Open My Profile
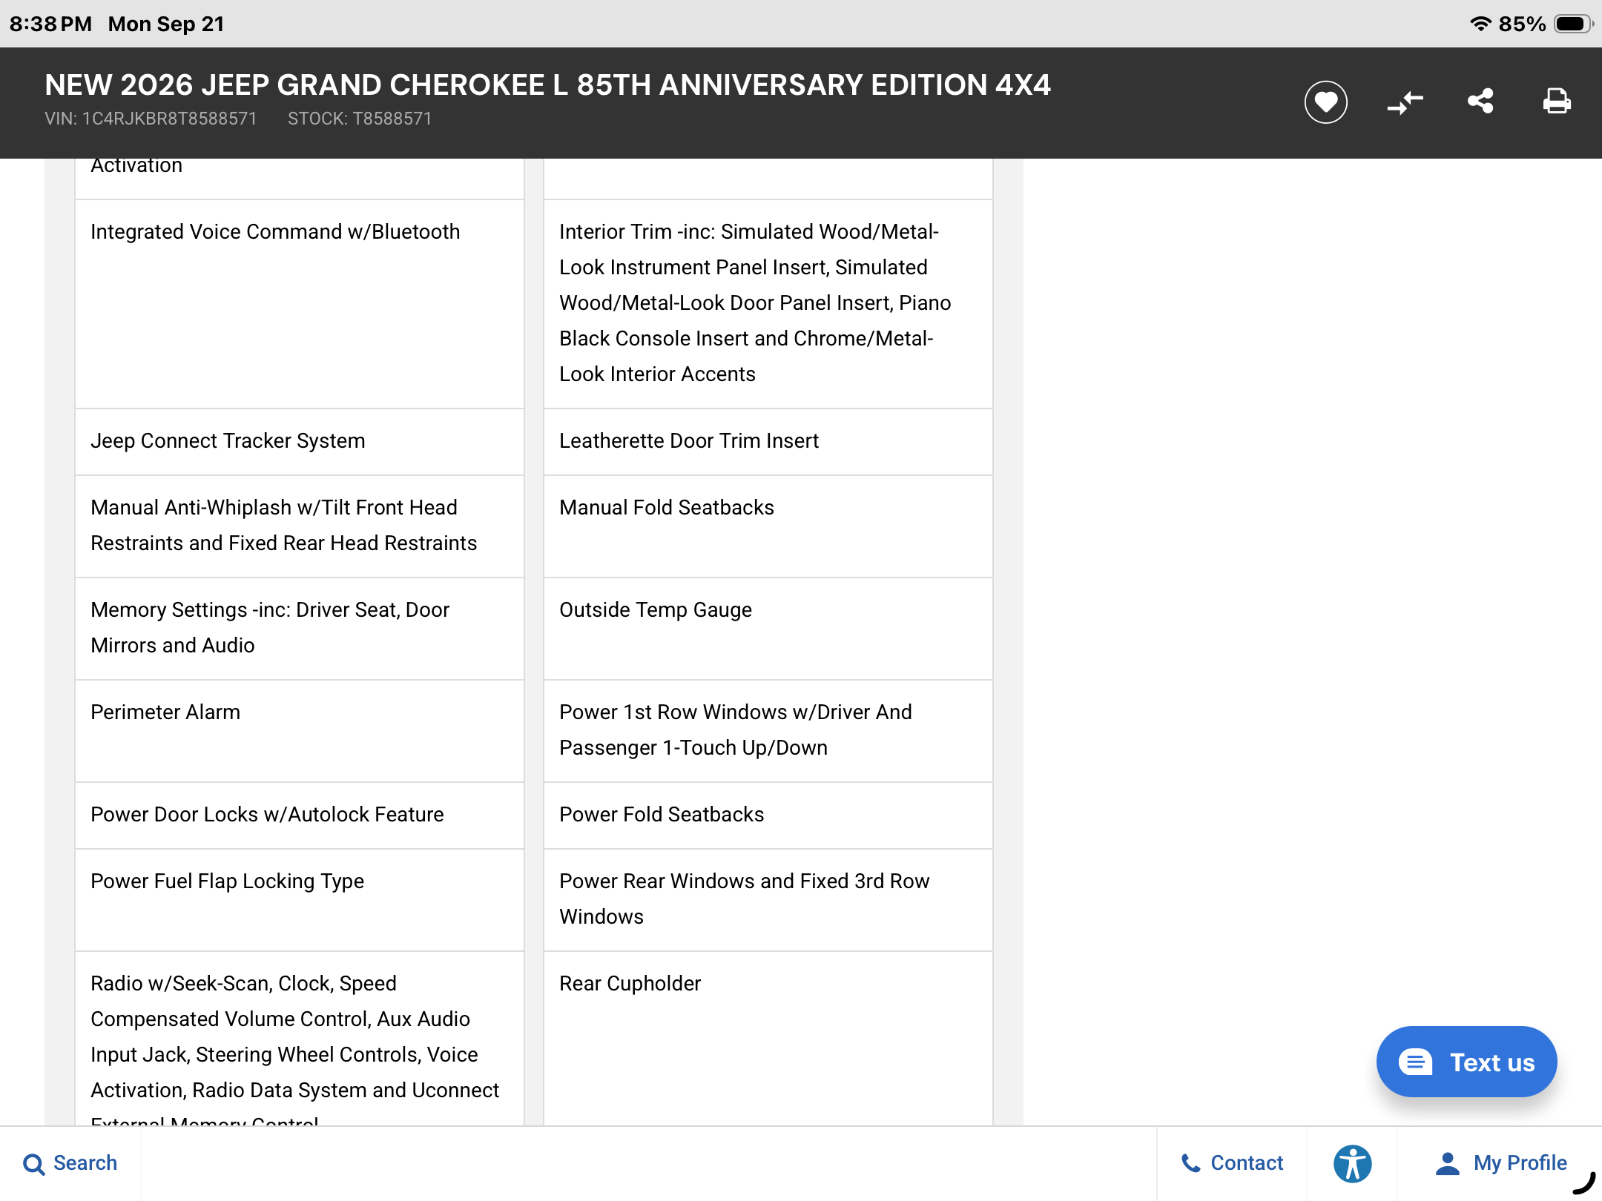 [1501, 1163]
